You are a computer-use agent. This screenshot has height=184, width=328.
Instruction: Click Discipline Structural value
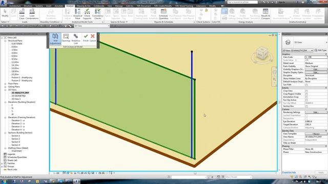tap(316, 76)
